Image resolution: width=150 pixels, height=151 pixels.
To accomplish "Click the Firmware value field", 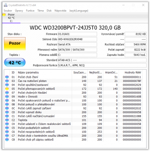I will coord(77,34).
